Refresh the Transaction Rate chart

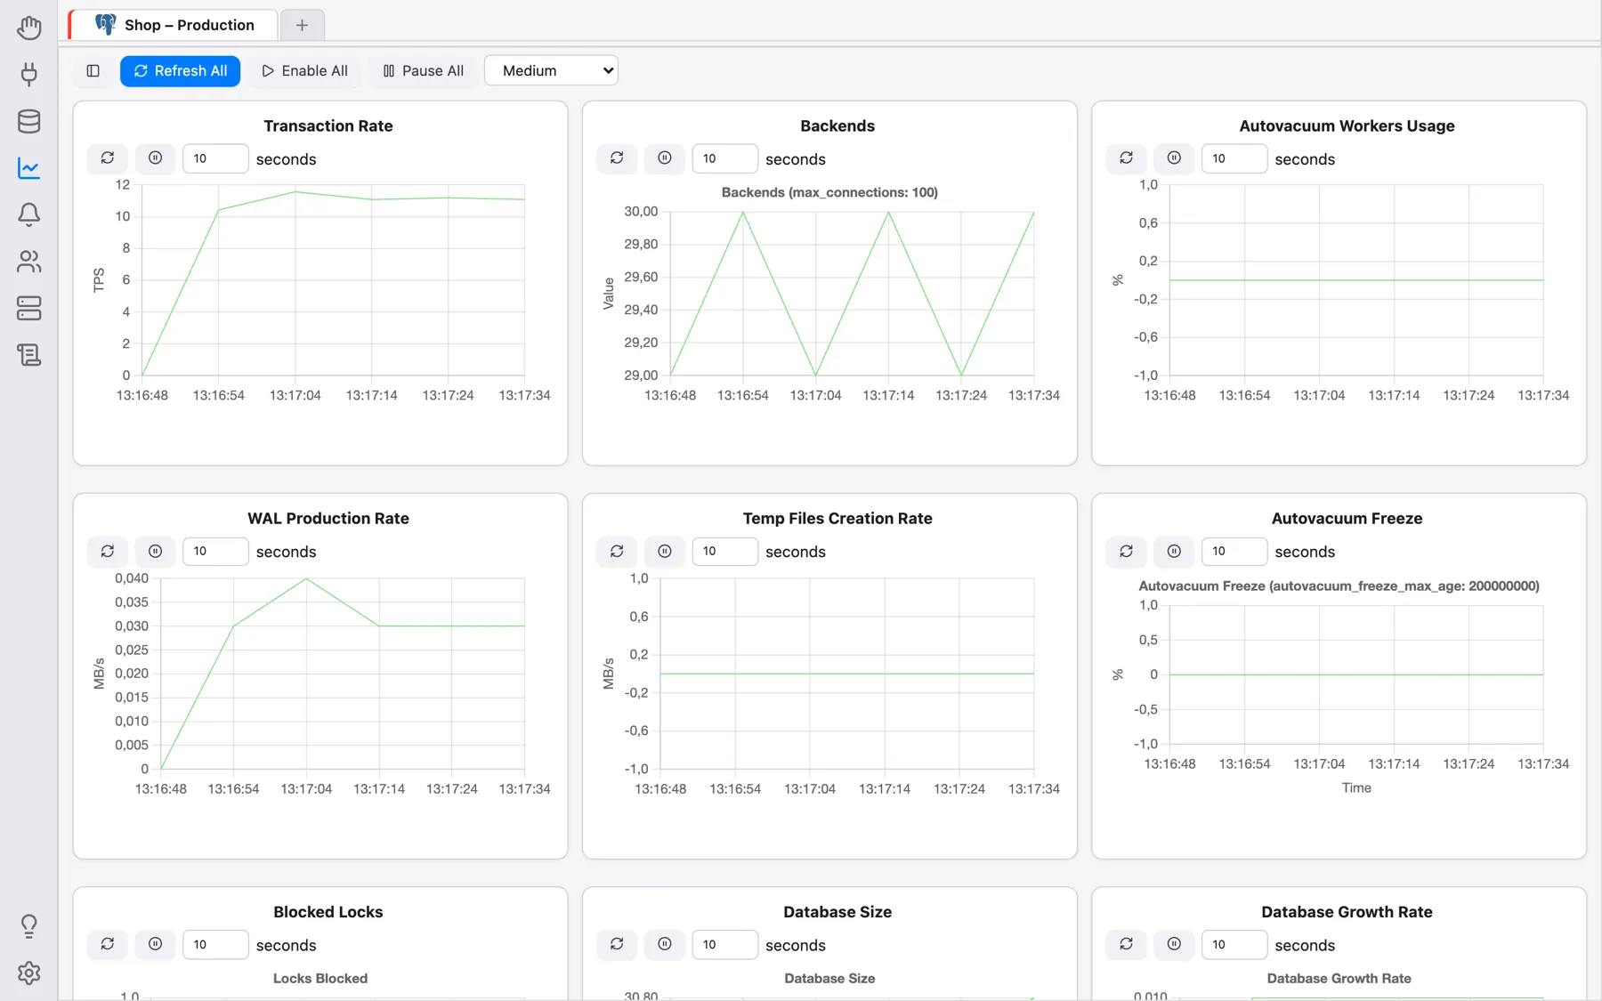(x=108, y=158)
